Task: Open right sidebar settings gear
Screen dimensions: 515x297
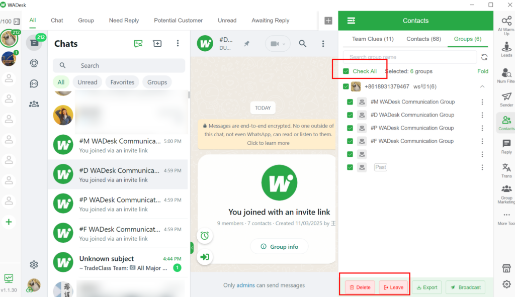Action: click(x=506, y=284)
